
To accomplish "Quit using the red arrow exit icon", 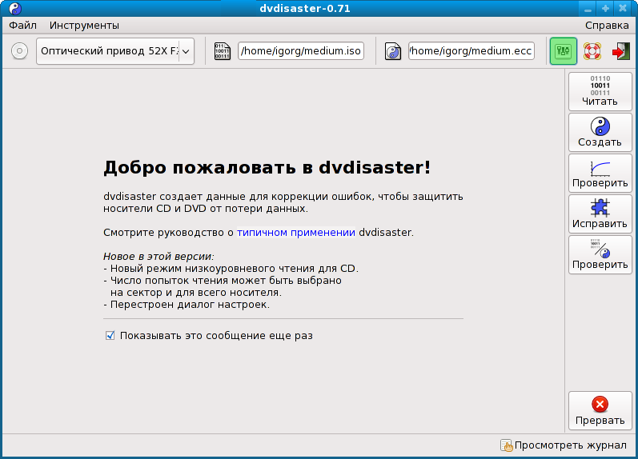I will 620,51.
